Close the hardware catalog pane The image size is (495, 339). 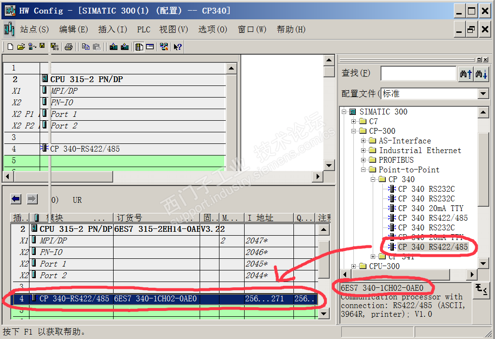point(485,59)
